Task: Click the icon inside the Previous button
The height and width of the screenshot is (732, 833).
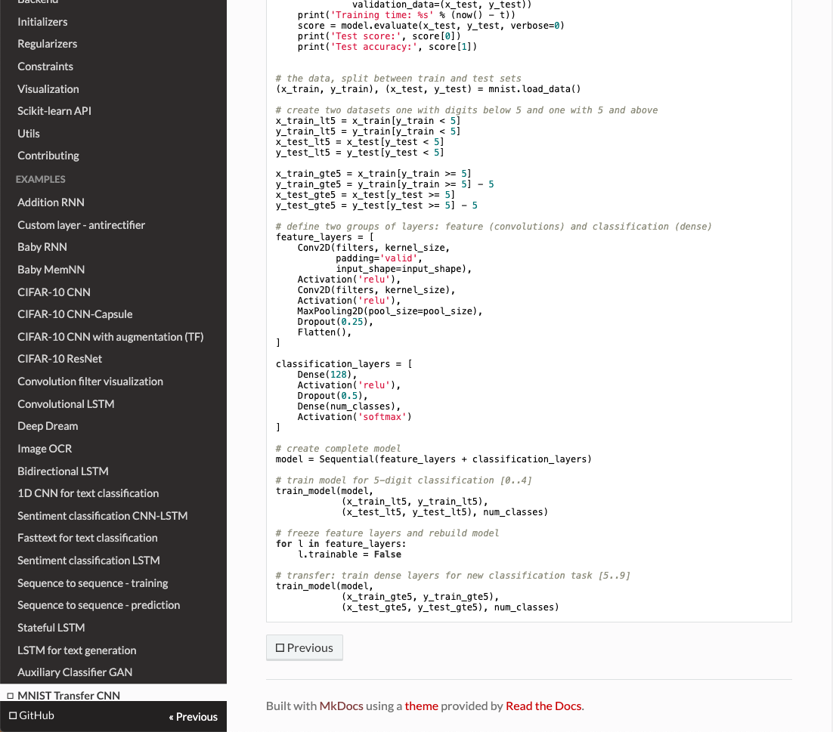Action: 280,647
